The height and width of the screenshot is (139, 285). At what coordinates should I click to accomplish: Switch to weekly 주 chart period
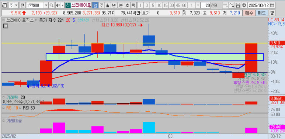pyautogui.click(x=102, y=6)
